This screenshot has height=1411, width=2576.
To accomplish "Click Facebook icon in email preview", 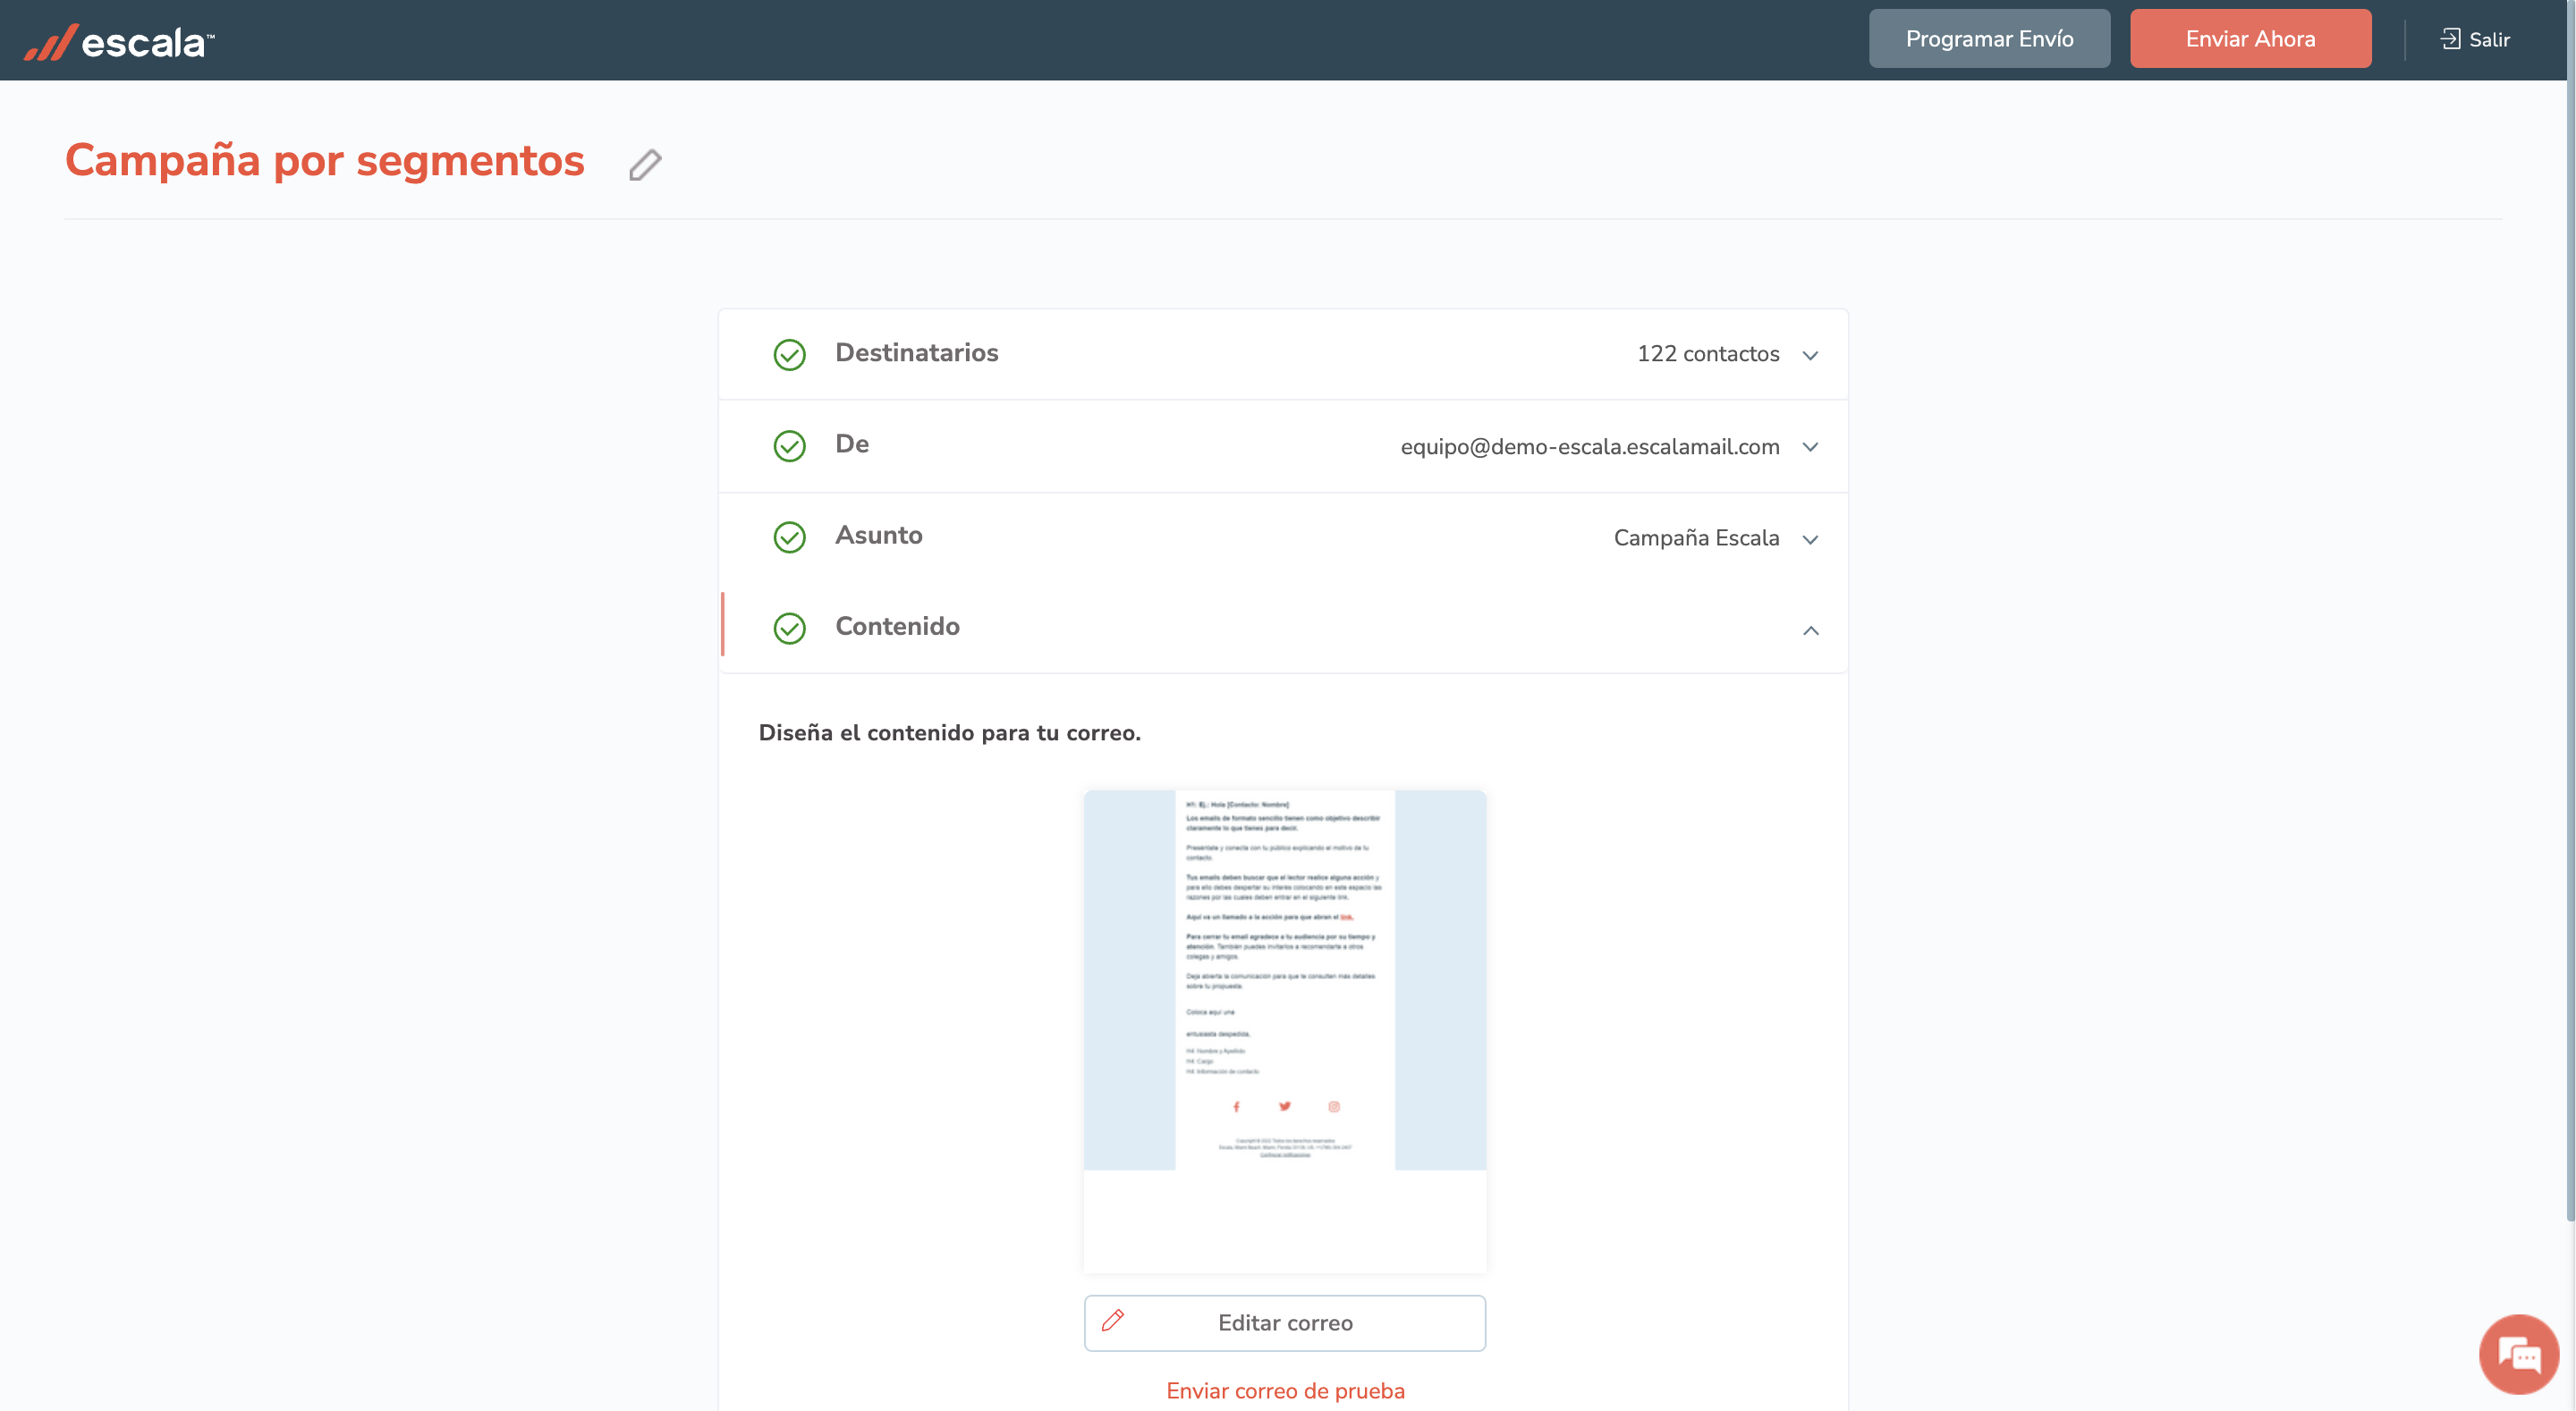I will pos(1236,1106).
